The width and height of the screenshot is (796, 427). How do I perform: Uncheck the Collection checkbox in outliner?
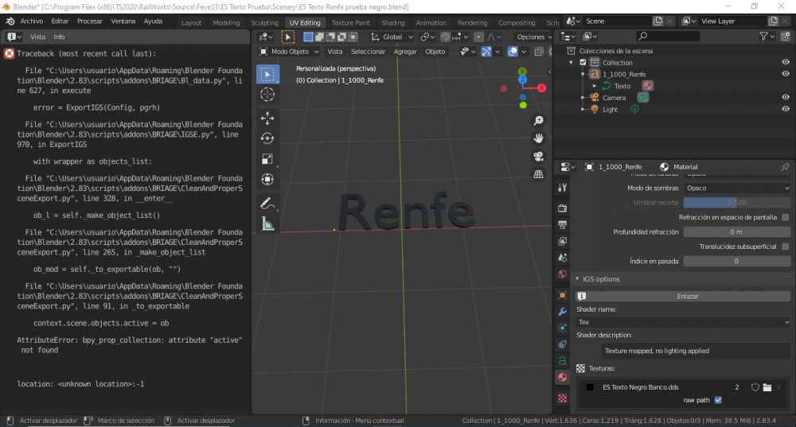click(x=583, y=62)
